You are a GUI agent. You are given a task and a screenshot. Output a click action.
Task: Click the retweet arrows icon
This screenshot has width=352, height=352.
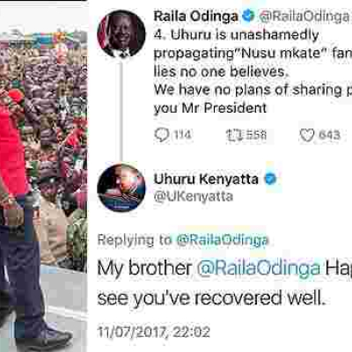[234, 136]
